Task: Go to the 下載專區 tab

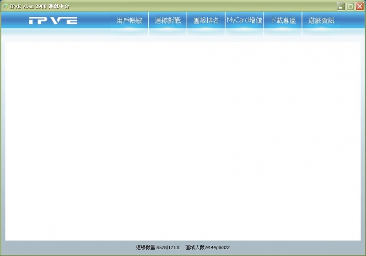Action: (283, 21)
